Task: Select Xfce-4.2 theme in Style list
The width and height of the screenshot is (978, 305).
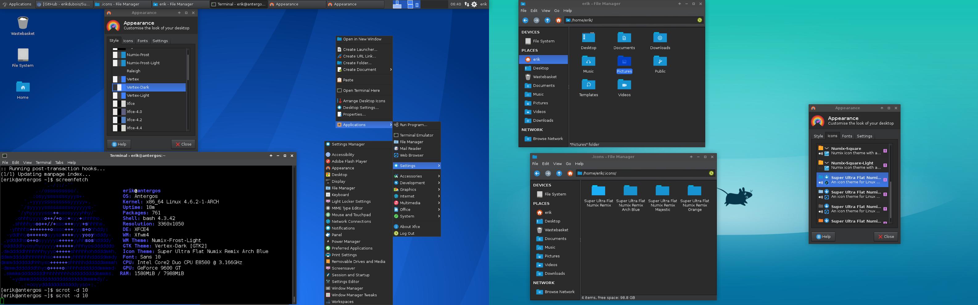Action: click(149, 120)
